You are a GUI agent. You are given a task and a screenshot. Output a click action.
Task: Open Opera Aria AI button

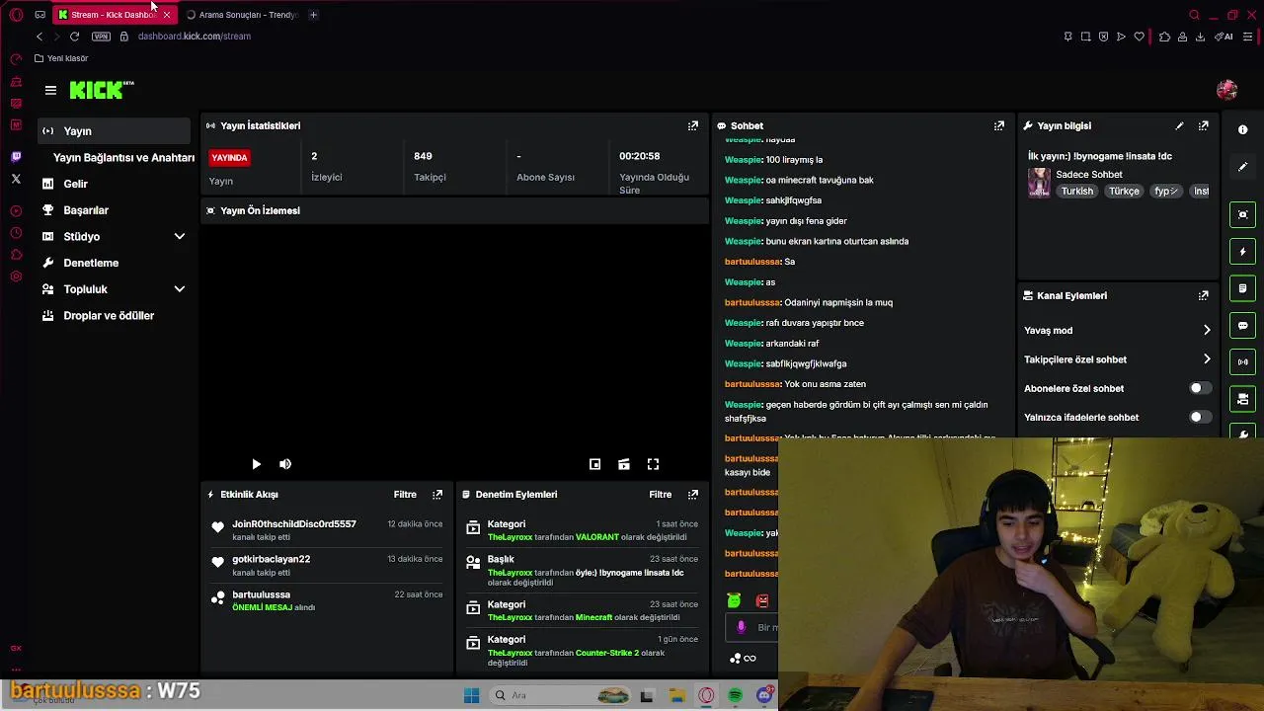coord(1224,37)
